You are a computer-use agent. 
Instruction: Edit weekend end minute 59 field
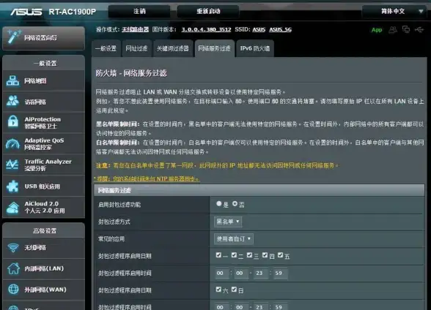280,307
